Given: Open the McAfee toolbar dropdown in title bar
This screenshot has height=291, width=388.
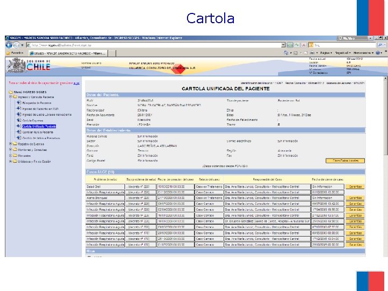Looking at the screenshot, I should coord(370,38).
